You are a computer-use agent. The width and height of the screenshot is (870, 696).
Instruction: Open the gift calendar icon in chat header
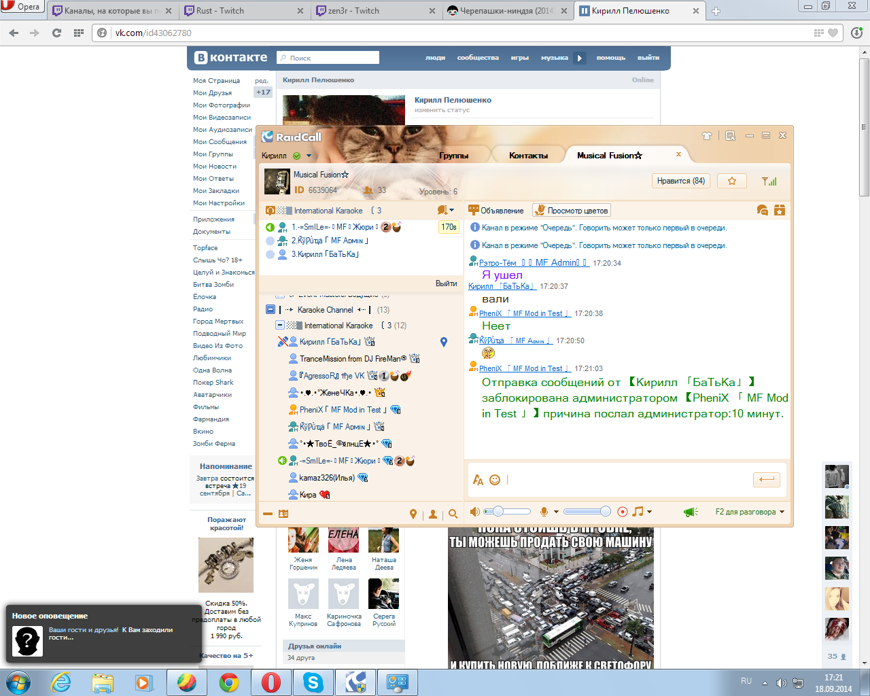pos(780,210)
